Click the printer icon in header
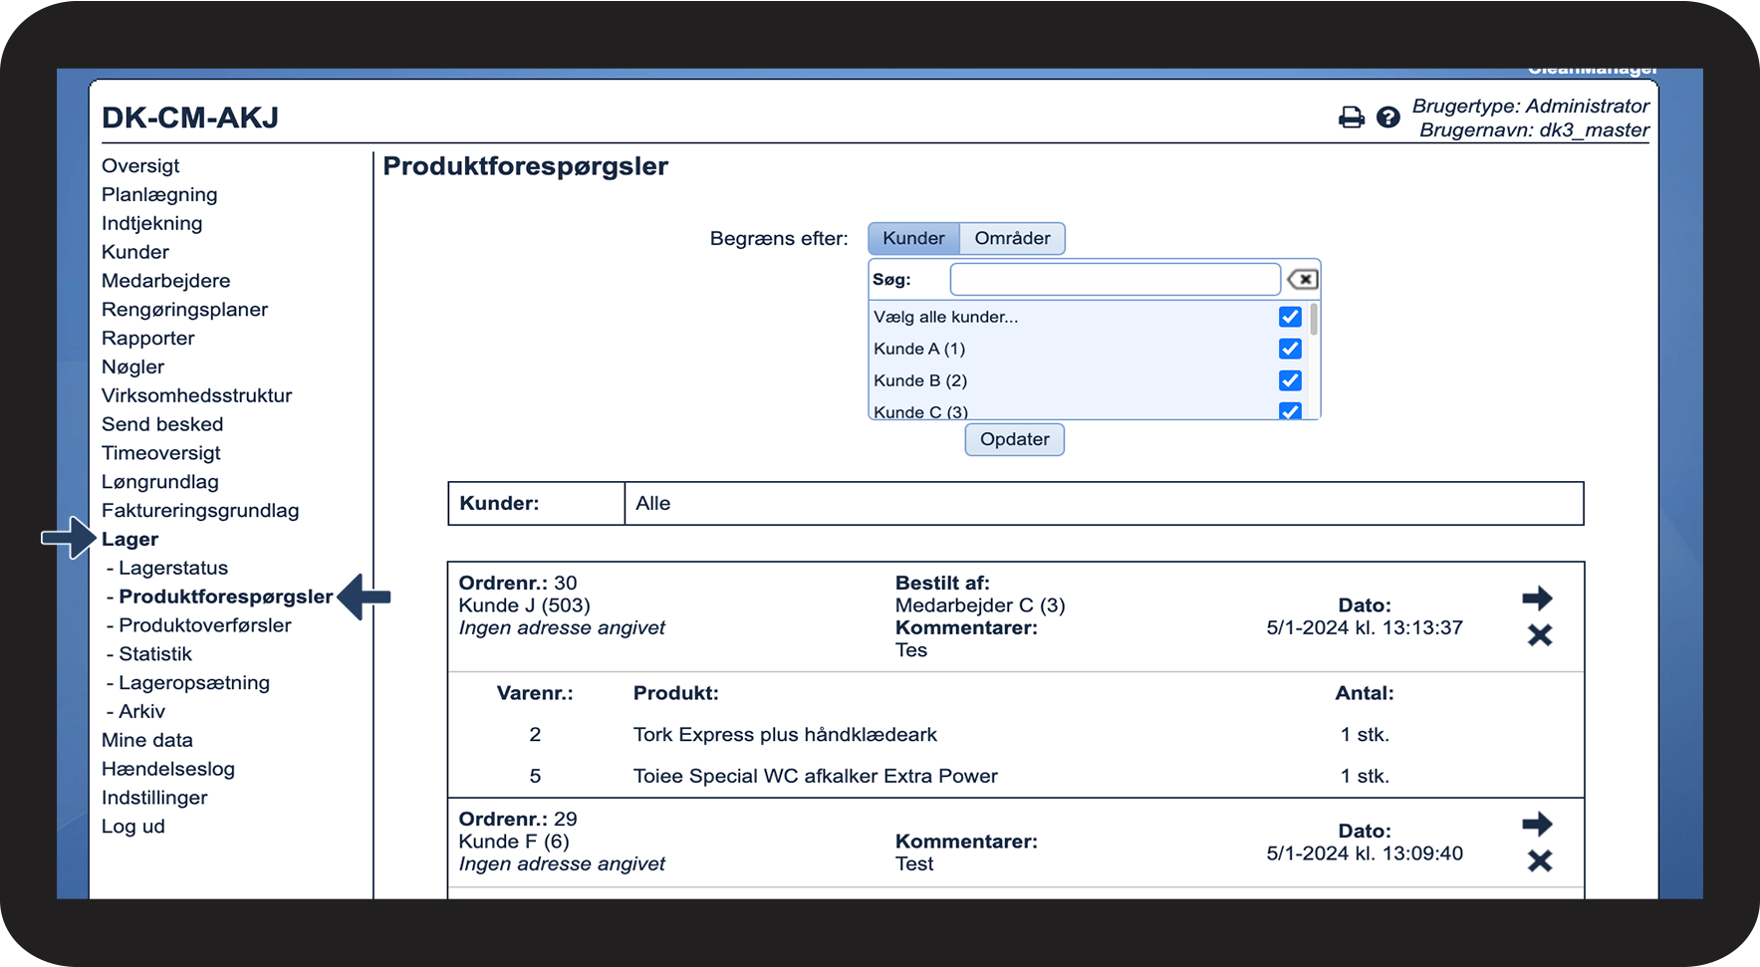Image resolution: width=1760 pixels, height=967 pixels. pyautogui.click(x=1351, y=118)
